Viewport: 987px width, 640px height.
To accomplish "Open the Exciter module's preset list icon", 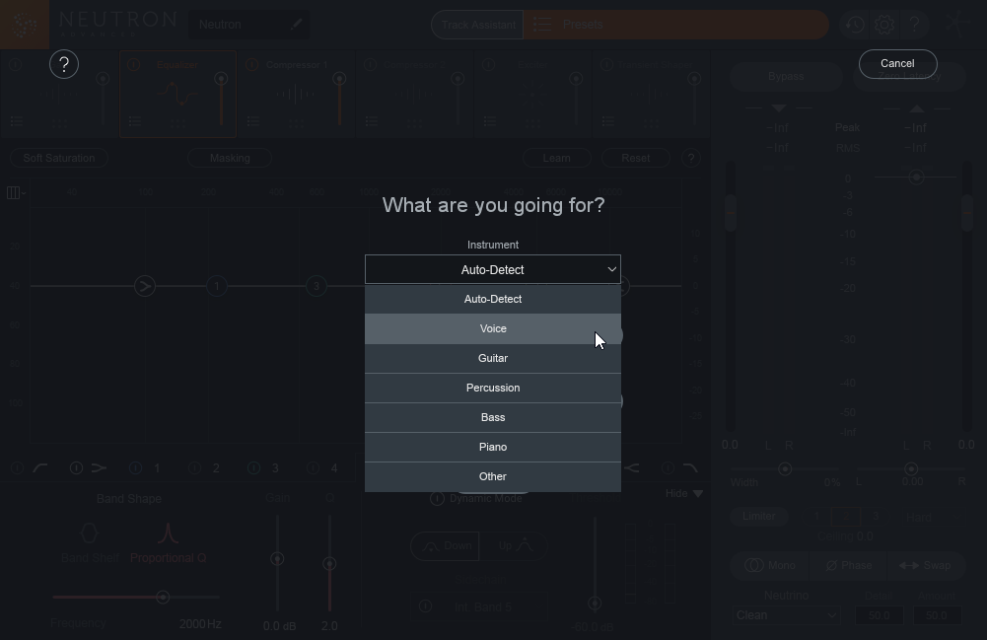I will (490, 121).
